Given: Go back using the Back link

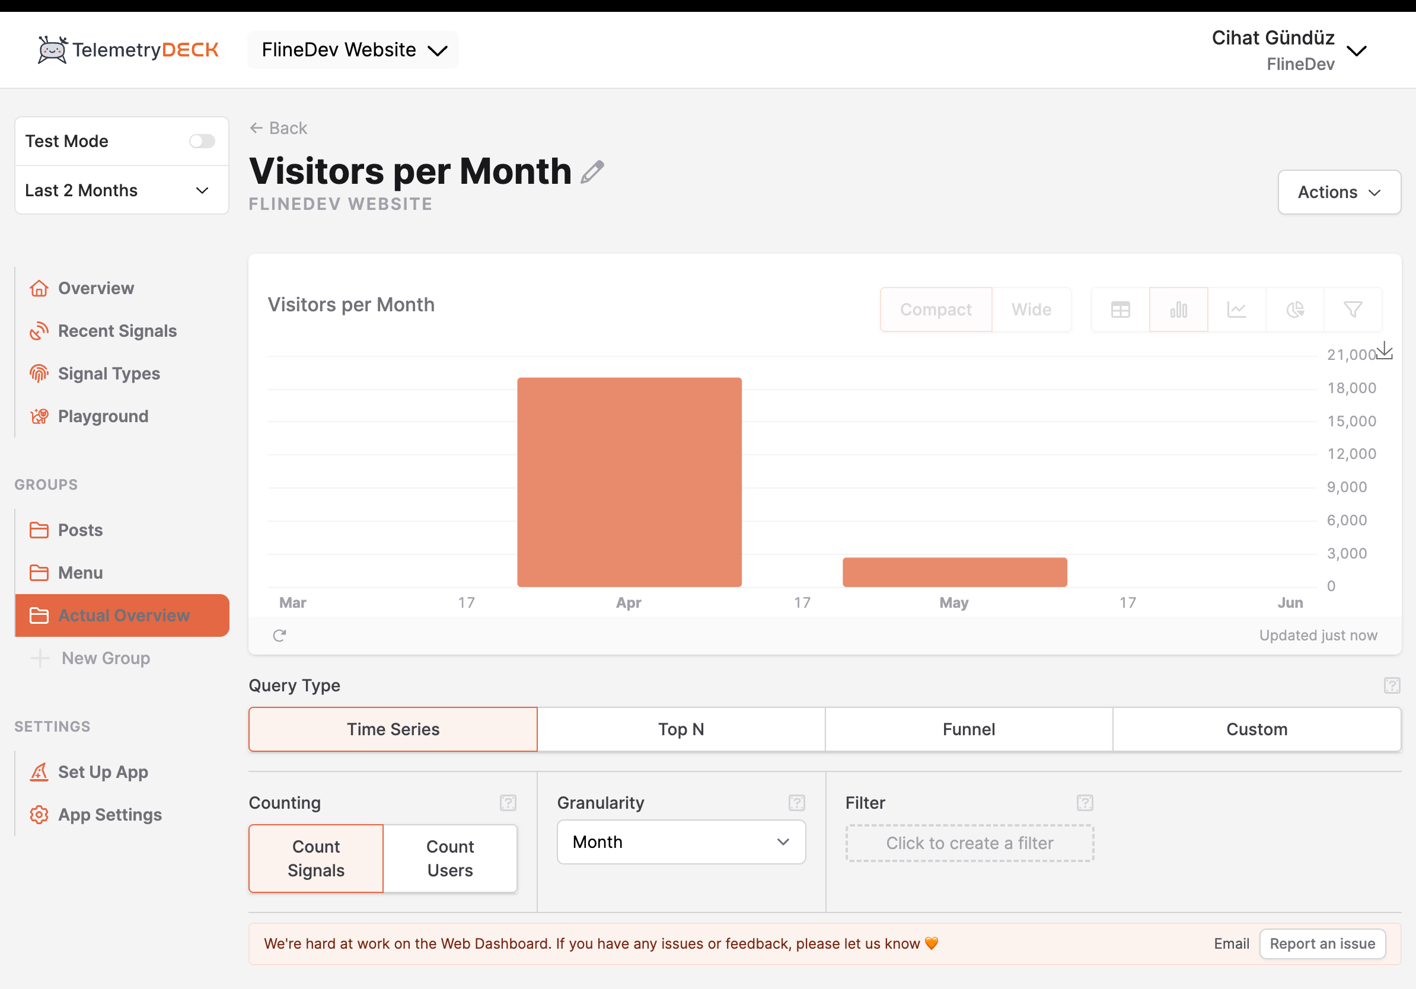Looking at the screenshot, I should [x=279, y=128].
